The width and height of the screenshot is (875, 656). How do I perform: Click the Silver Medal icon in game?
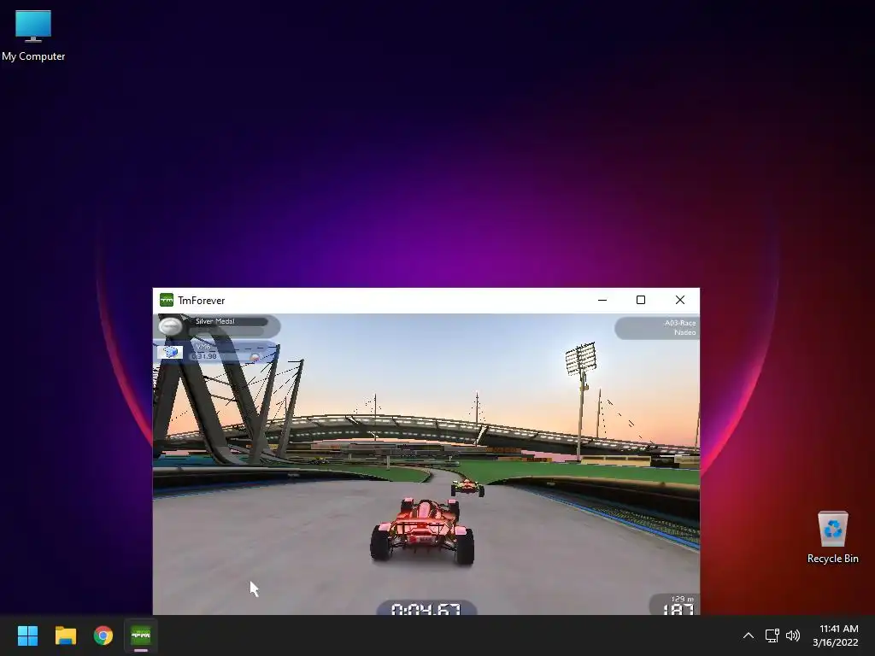tap(170, 326)
